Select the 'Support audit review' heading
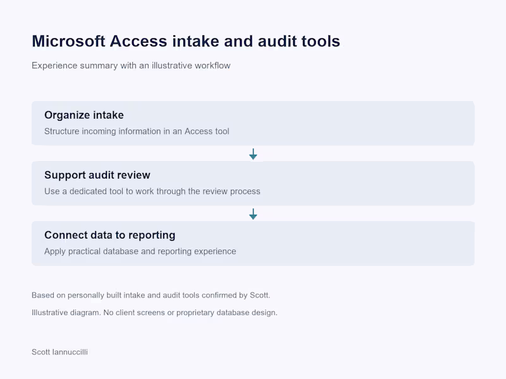 click(x=97, y=175)
